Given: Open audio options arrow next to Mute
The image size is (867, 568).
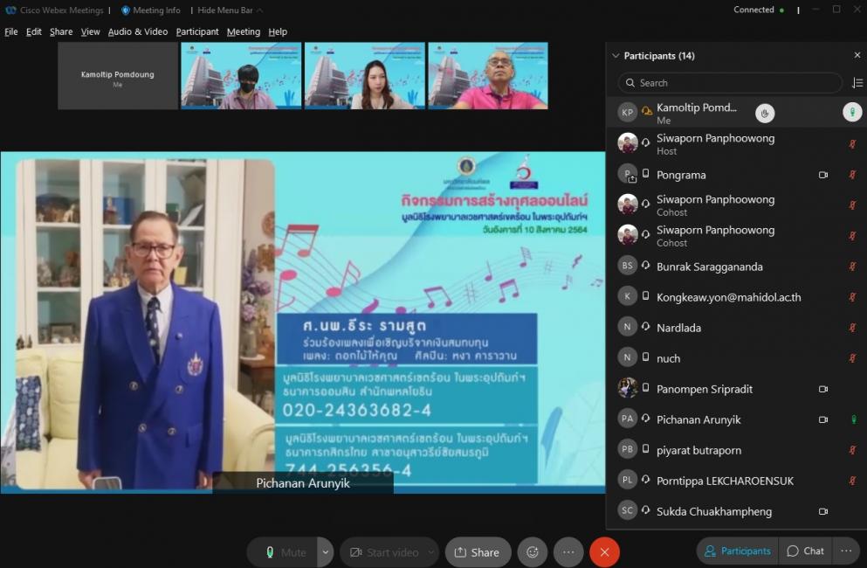Looking at the screenshot, I should point(326,552).
